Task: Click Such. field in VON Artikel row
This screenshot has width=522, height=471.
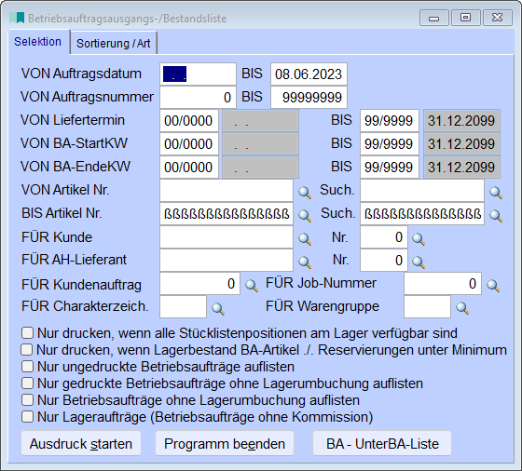Action: [422, 190]
